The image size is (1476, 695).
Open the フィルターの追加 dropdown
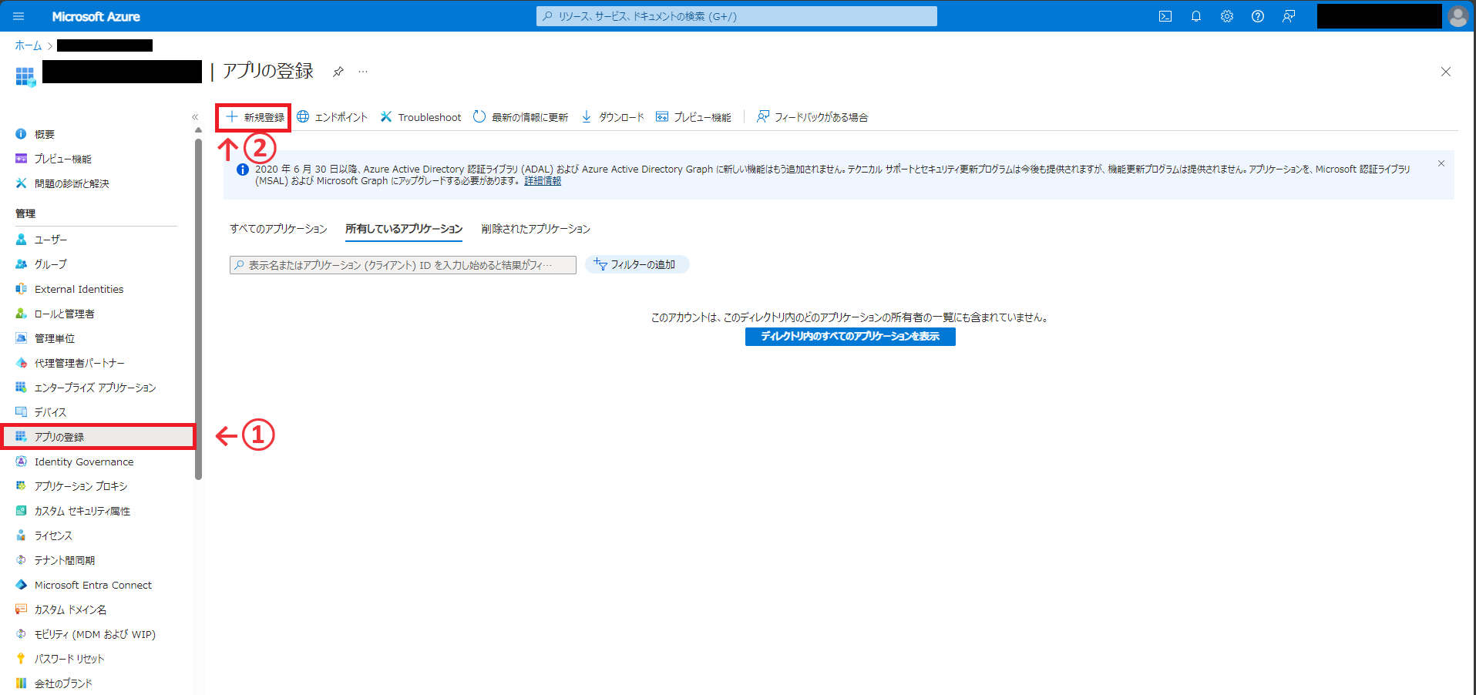pyautogui.click(x=637, y=264)
